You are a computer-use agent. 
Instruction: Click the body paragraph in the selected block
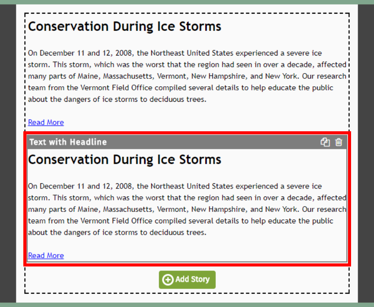[x=187, y=209]
